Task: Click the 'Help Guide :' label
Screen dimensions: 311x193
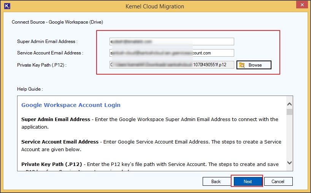Action: coord(30,89)
